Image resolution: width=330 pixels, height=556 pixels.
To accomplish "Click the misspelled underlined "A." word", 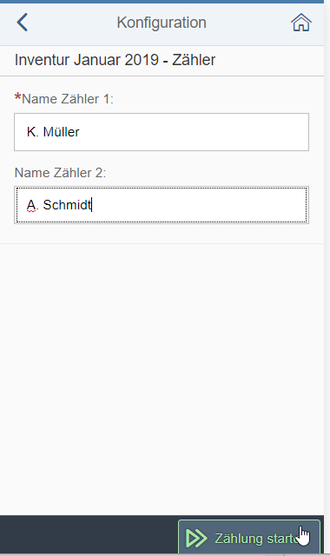I will 32,205.
